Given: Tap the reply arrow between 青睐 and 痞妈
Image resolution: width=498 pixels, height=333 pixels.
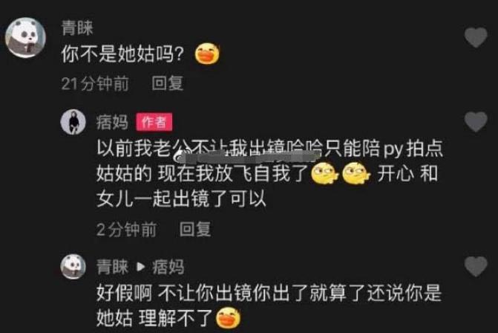Looking at the screenshot, I should point(140,267).
